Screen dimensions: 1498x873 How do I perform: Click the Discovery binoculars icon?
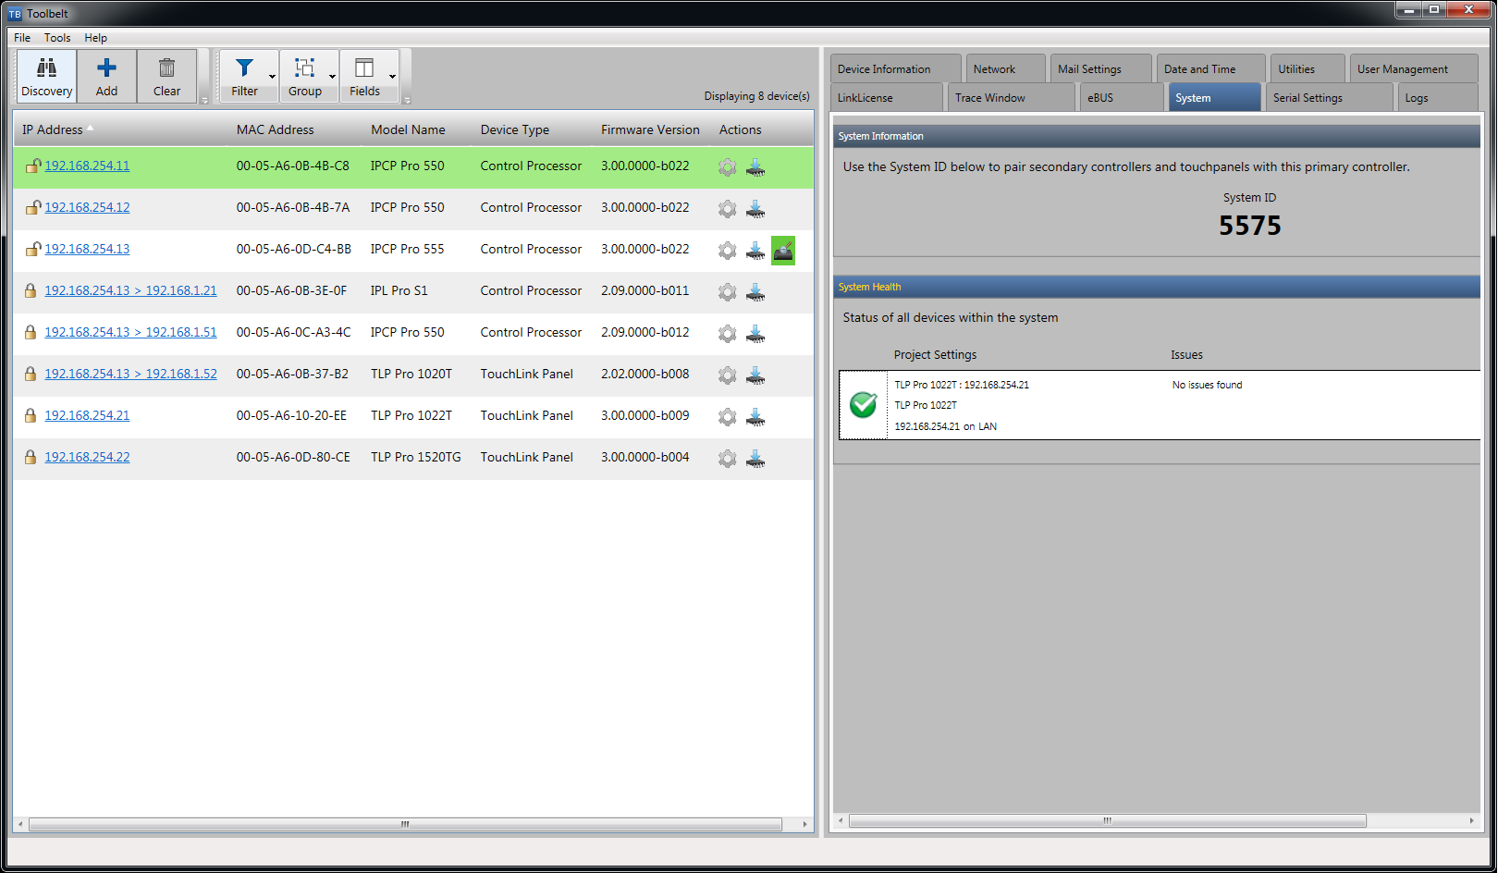click(x=46, y=68)
